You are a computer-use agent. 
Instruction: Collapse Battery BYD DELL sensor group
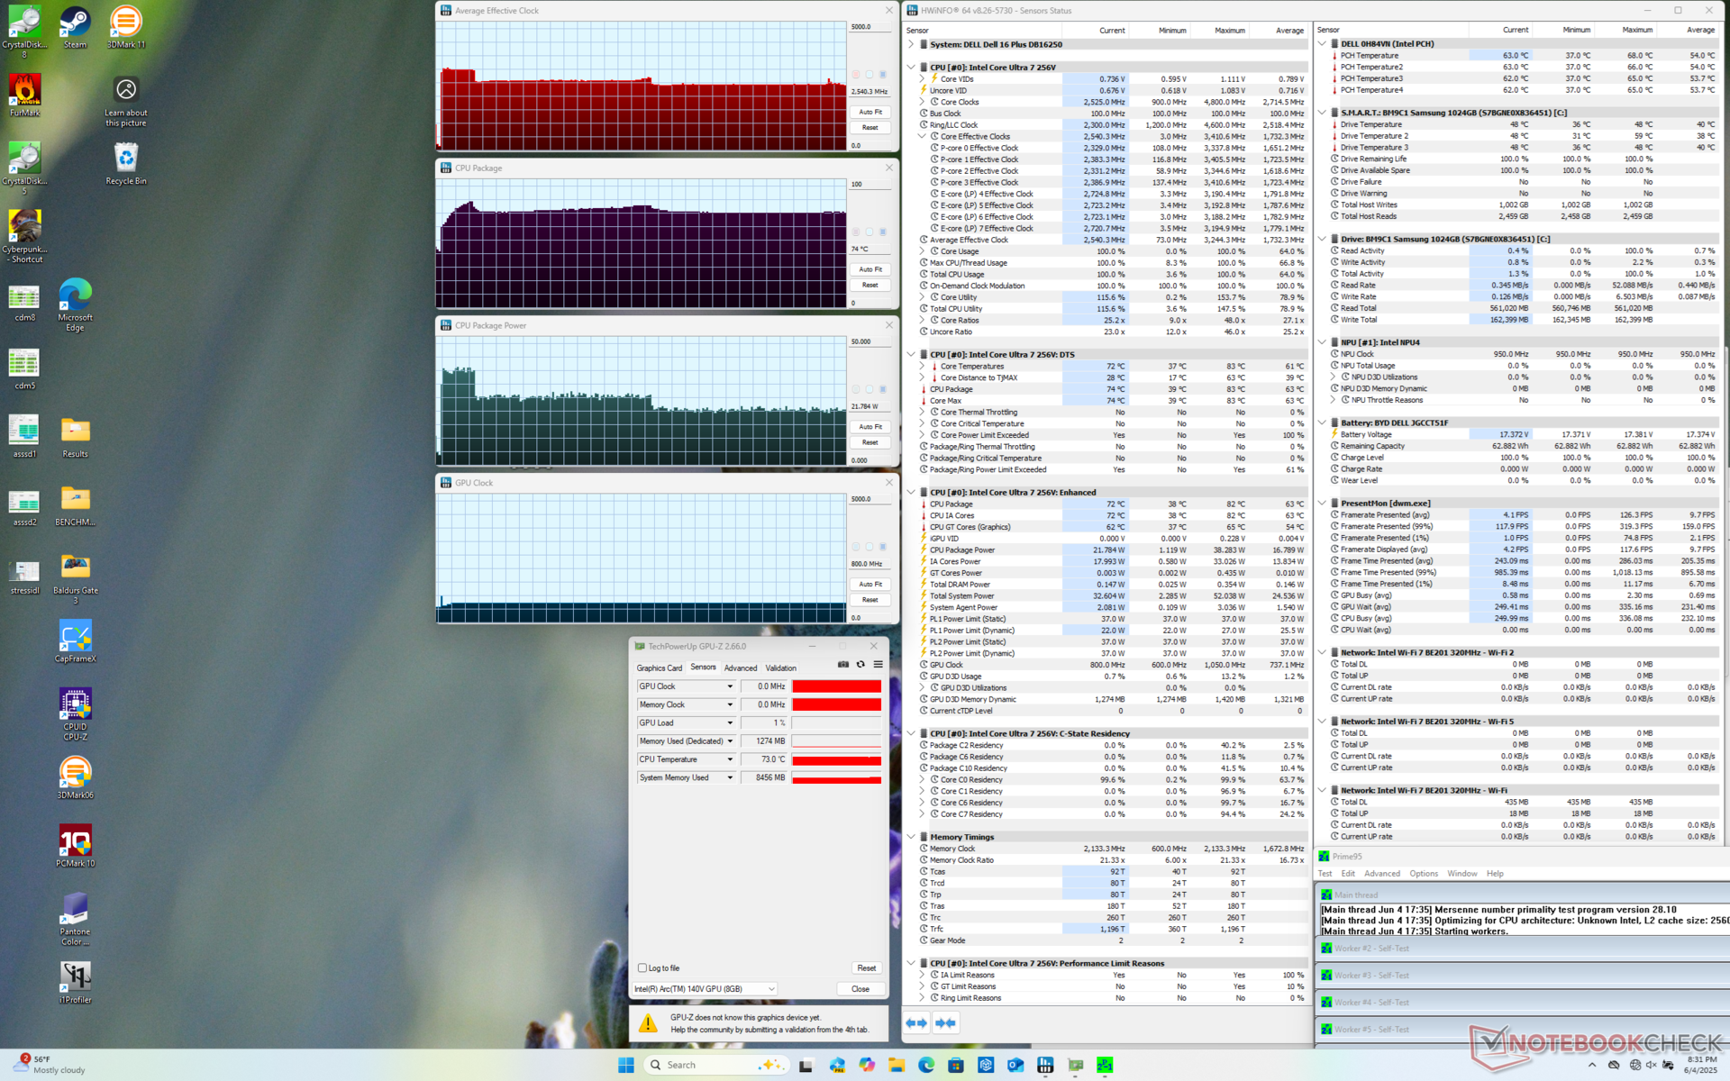[x=1322, y=422]
